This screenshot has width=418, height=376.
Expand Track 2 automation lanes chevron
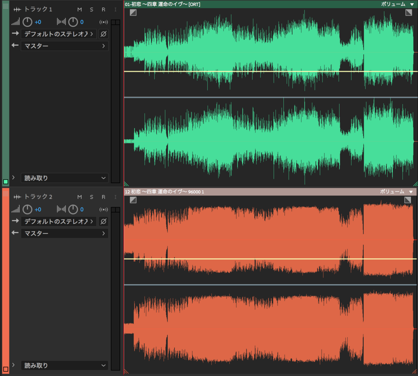13,365
